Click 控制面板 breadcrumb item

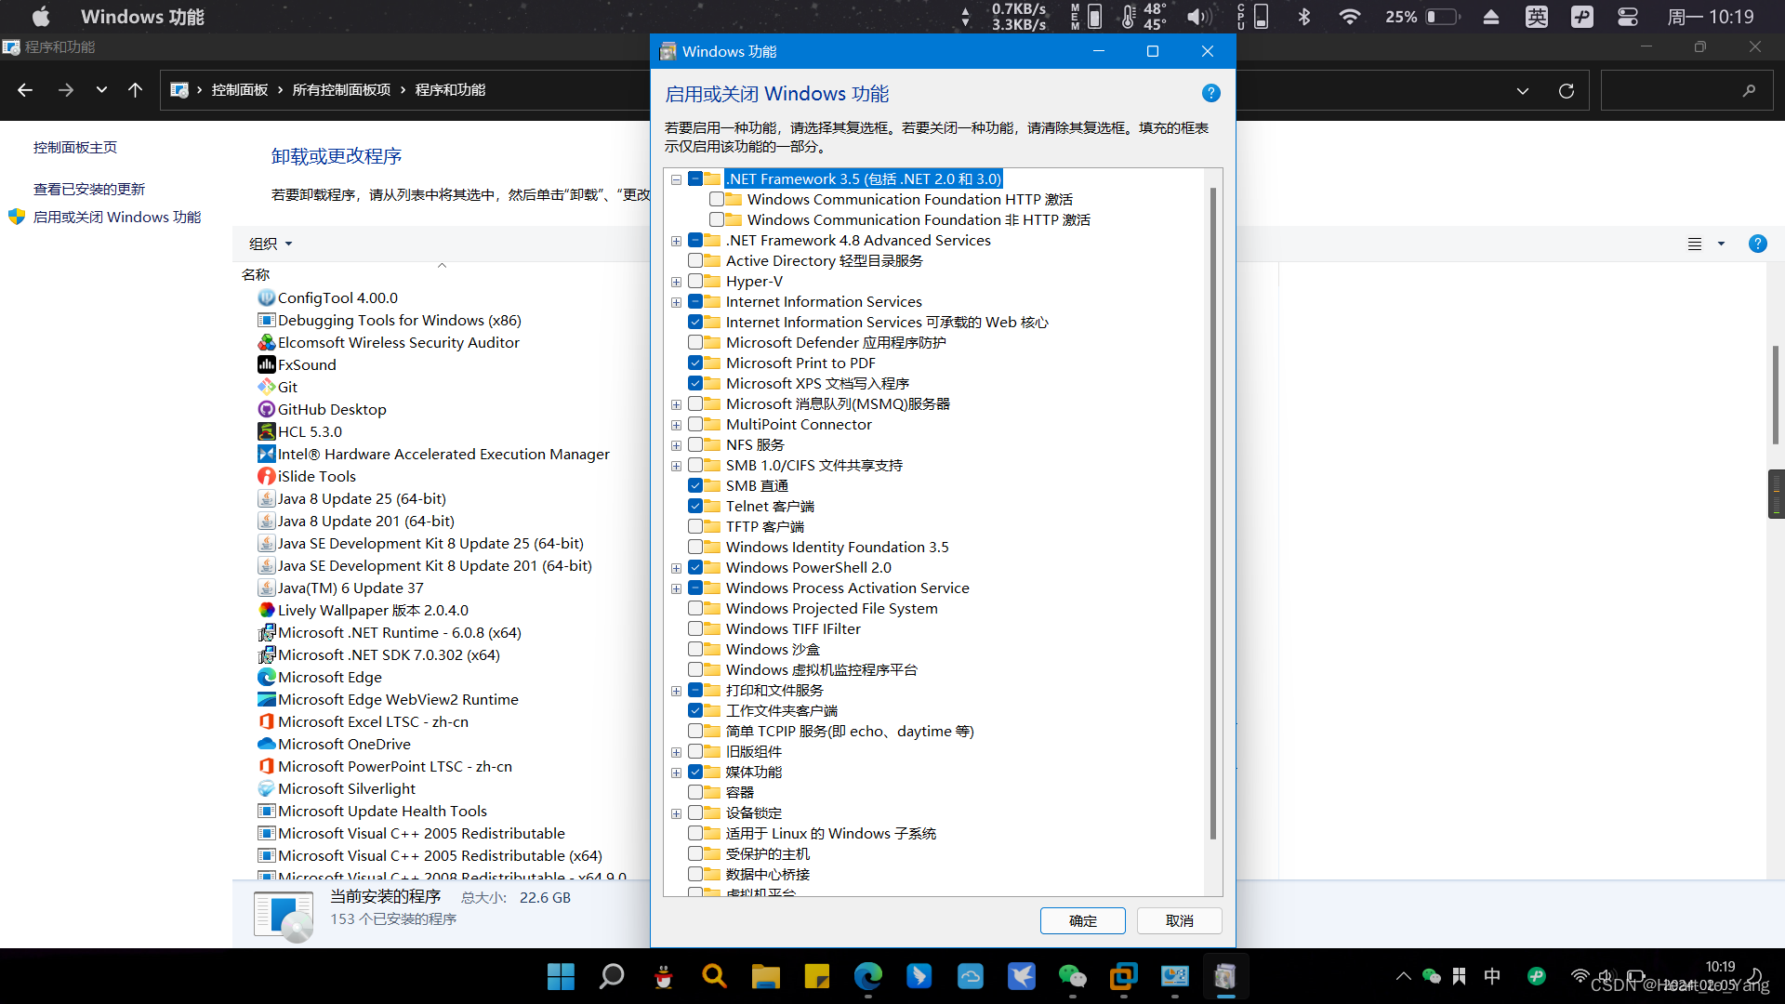[x=239, y=90]
